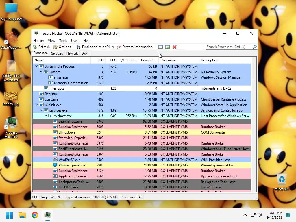Screen dimensions: 296x222
Task: Click the LockApp.exe process icon
Action: click(55, 187)
